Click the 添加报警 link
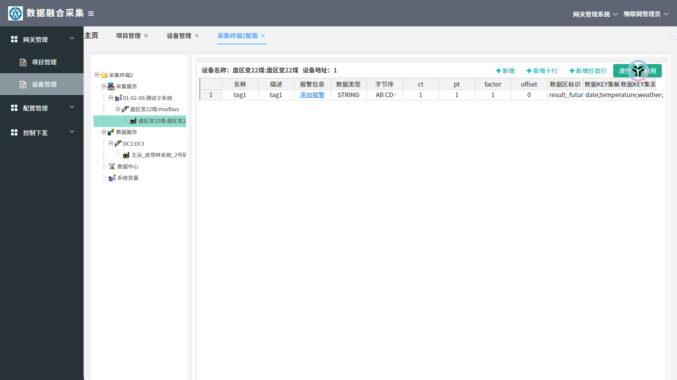This screenshot has height=380, width=677. [x=312, y=95]
